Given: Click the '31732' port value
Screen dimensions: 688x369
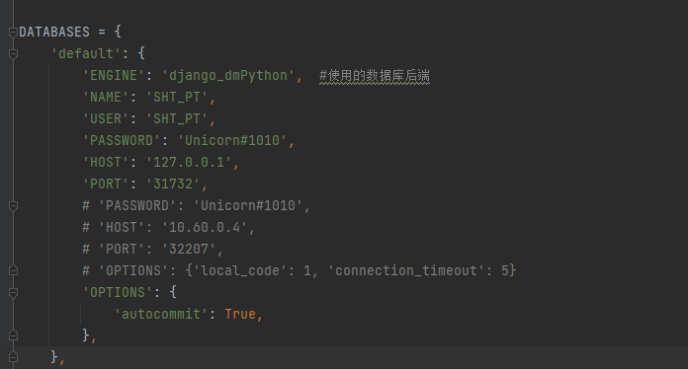Looking at the screenshot, I should point(173,184).
